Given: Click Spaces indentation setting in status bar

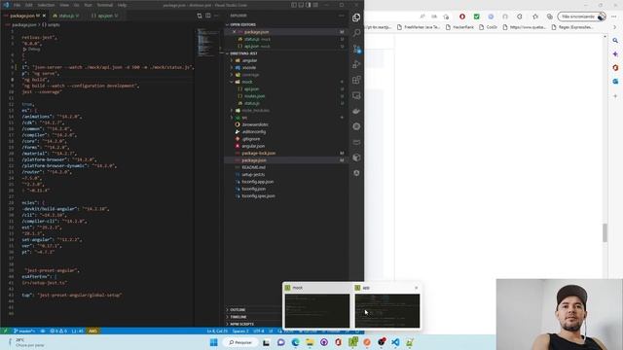Looking at the screenshot, I should [240, 331].
